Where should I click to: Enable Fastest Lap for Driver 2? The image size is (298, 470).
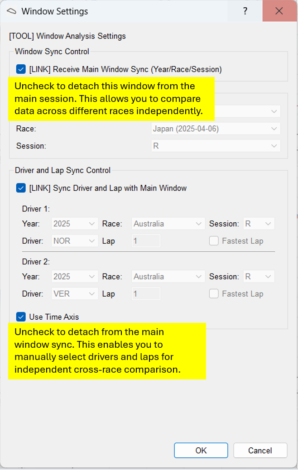pyautogui.click(x=214, y=294)
